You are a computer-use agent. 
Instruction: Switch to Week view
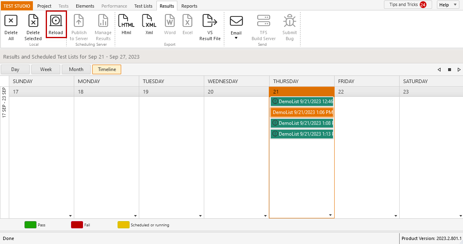coord(46,69)
